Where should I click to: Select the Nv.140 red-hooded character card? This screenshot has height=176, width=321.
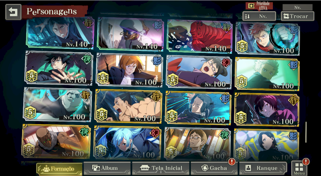(x=199, y=36)
